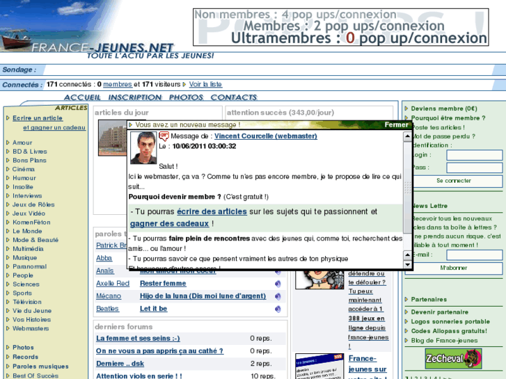Image resolution: width=506 pixels, height=379 pixels.
Task: Open the Interviews category
Action: click(27, 196)
